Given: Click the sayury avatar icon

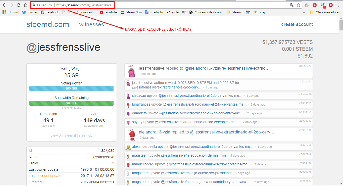Looking at the screenshot, I should 128,122.
